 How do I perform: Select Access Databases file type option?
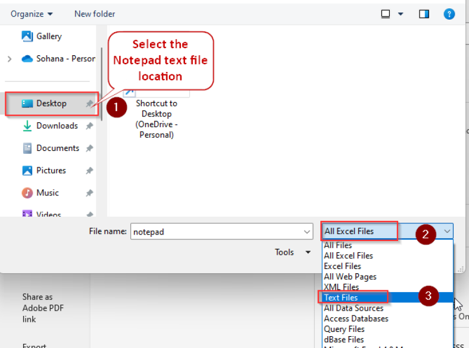click(356, 318)
